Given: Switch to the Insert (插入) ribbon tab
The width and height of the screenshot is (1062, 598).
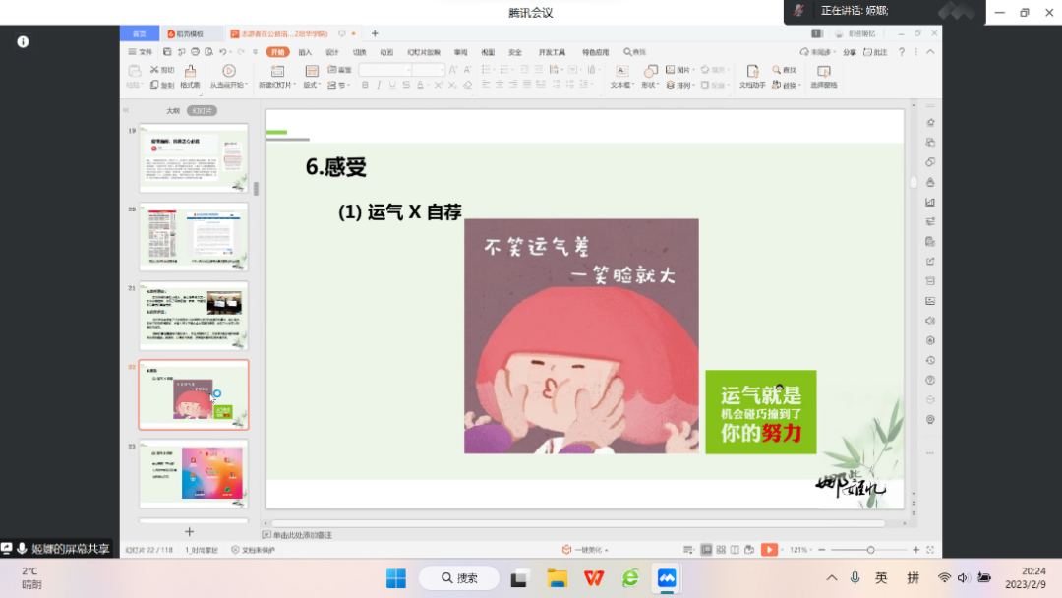Looking at the screenshot, I should (305, 52).
